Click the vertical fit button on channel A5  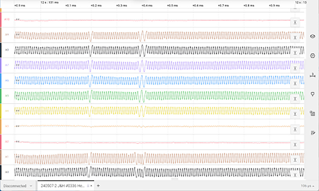(x=295, y=99)
